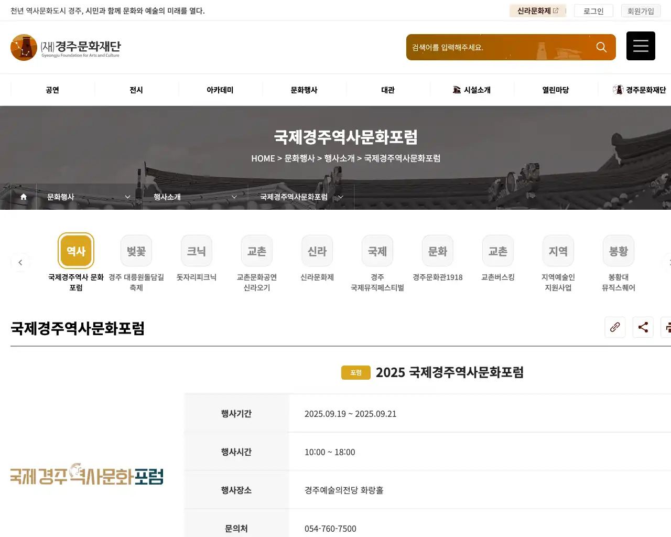This screenshot has width=671, height=537.
Task: Select the 신라 icon for 신라문화제
Action: coord(317,251)
